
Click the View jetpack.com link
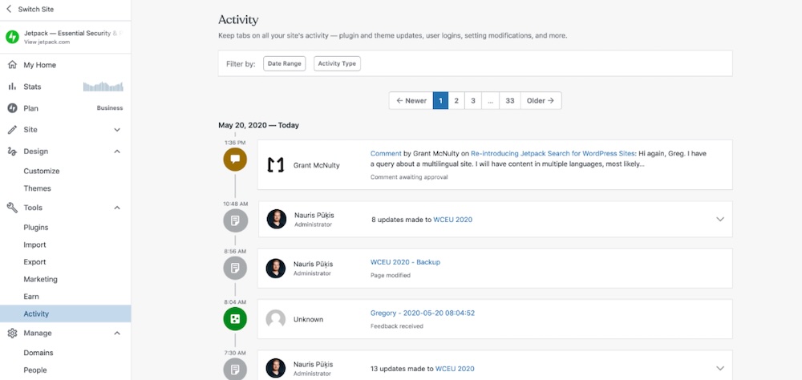pos(47,42)
